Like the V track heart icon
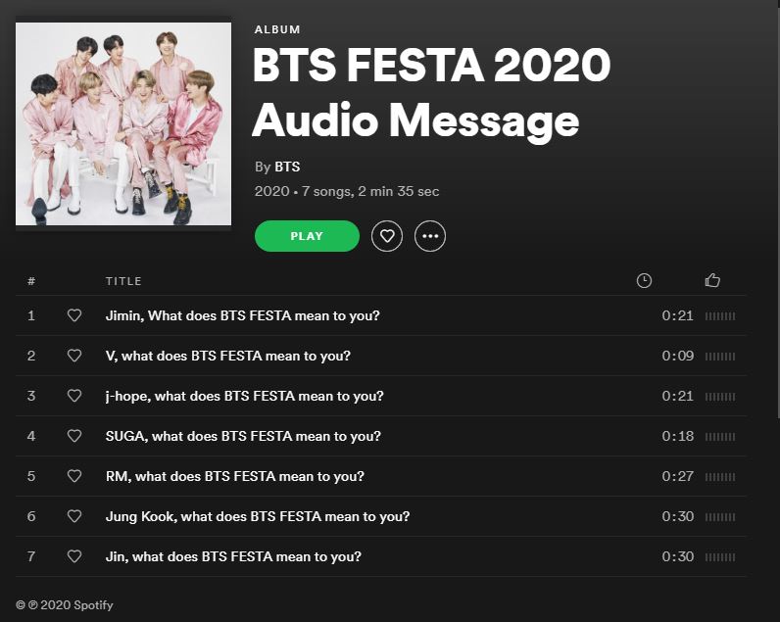 pyautogui.click(x=74, y=356)
